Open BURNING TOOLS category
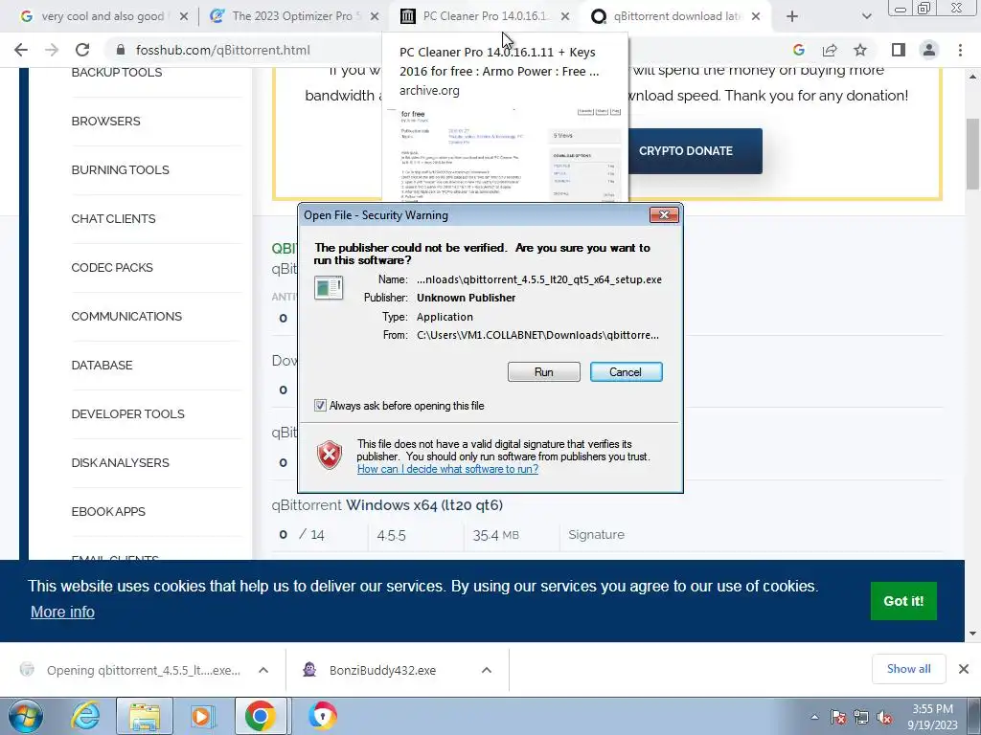 point(120,170)
